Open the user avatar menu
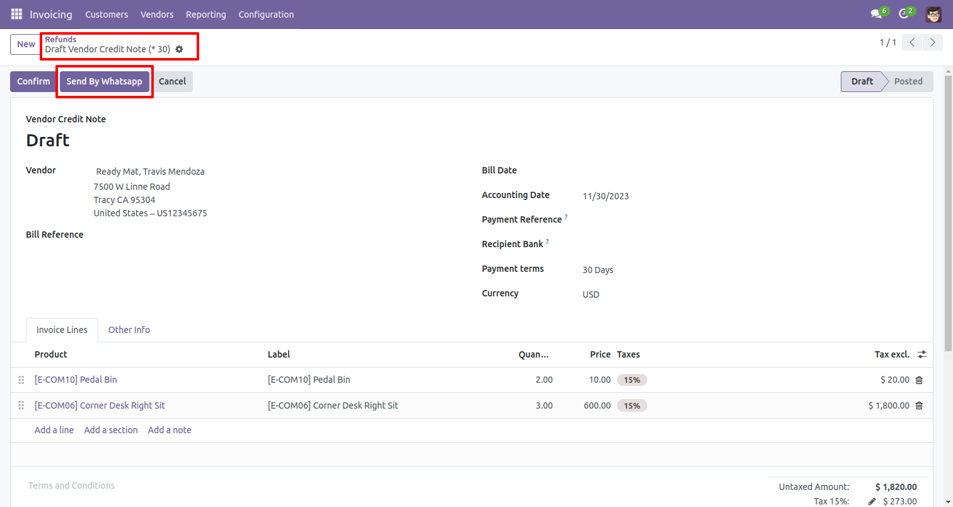This screenshot has width=953, height=507. (933, 14)
